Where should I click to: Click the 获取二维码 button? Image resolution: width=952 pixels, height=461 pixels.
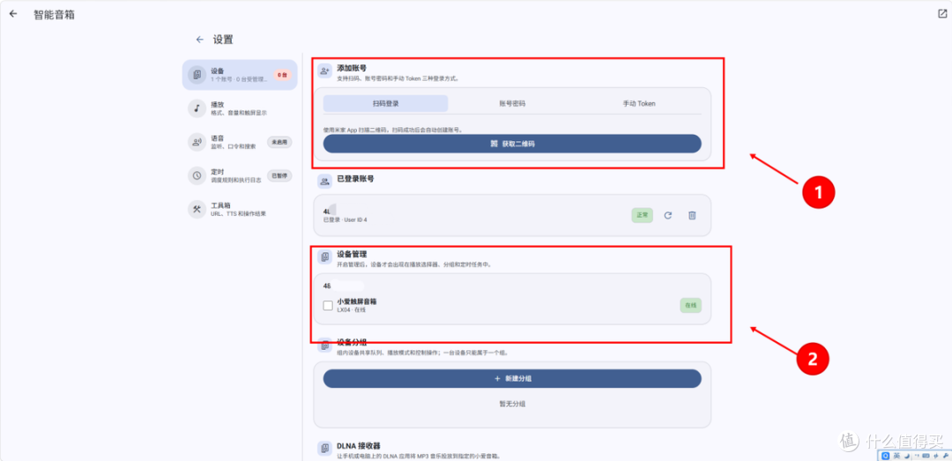[512, 144]
